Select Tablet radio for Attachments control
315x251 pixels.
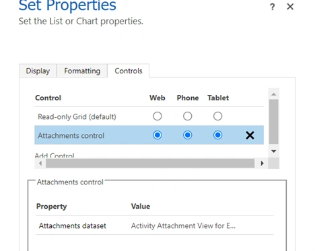(x=217, y=135)
